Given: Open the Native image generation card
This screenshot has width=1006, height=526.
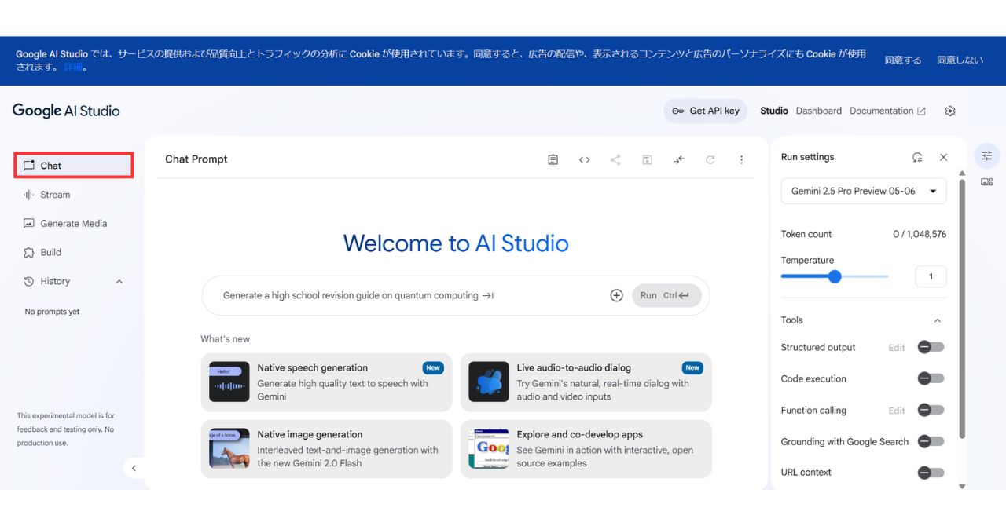Looking at the screenshot, I should pos(326,449).
